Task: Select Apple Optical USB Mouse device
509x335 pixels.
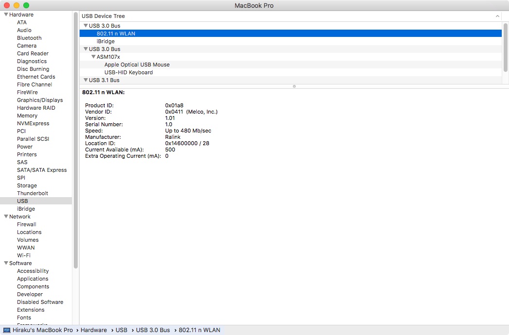Action: [x=137, y=65]
